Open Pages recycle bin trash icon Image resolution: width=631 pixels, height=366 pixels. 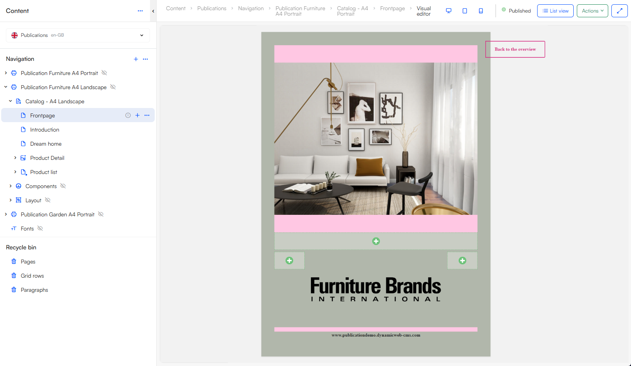[x=14, y=262]
